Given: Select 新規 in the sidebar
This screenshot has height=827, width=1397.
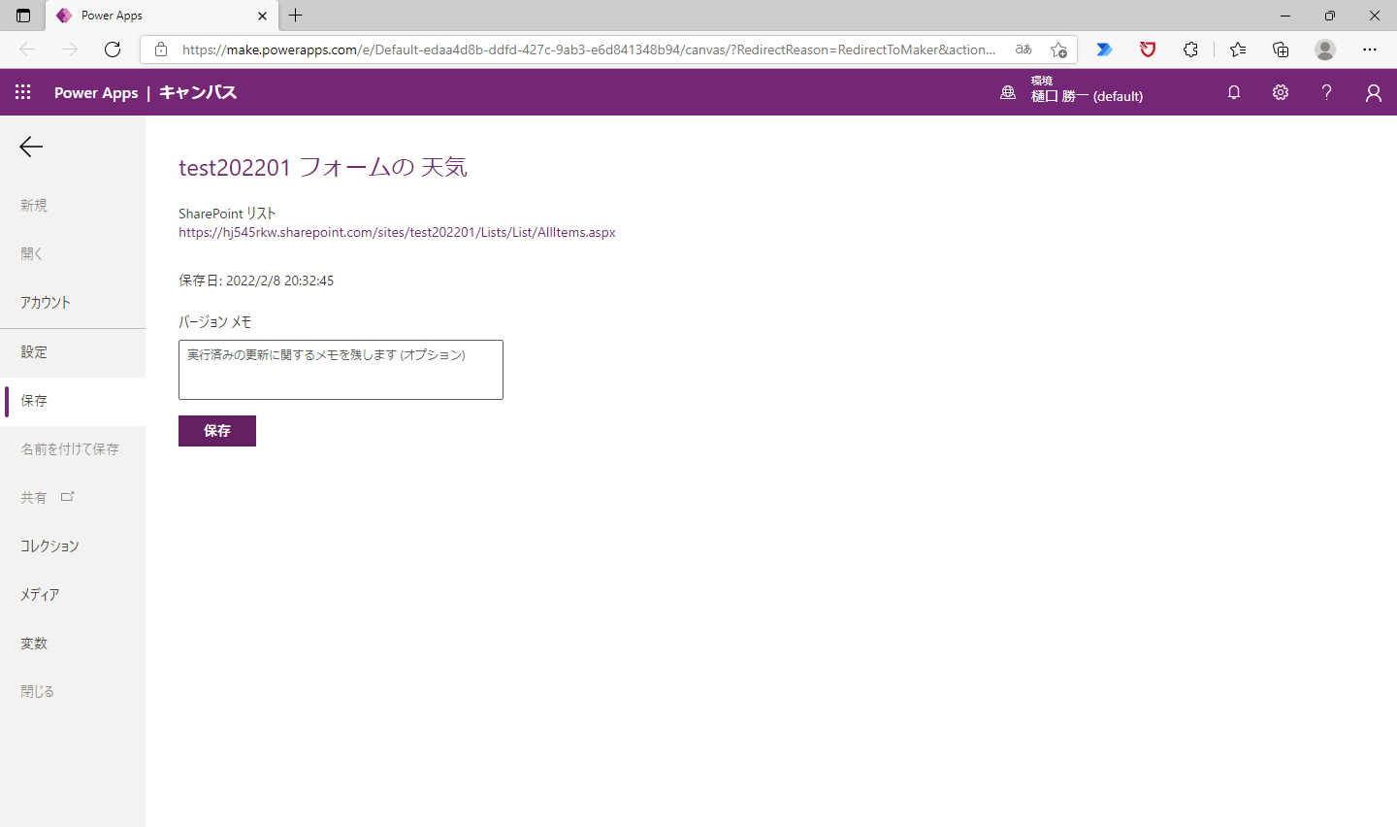Looking at the screenshot, I should point(73,206).
